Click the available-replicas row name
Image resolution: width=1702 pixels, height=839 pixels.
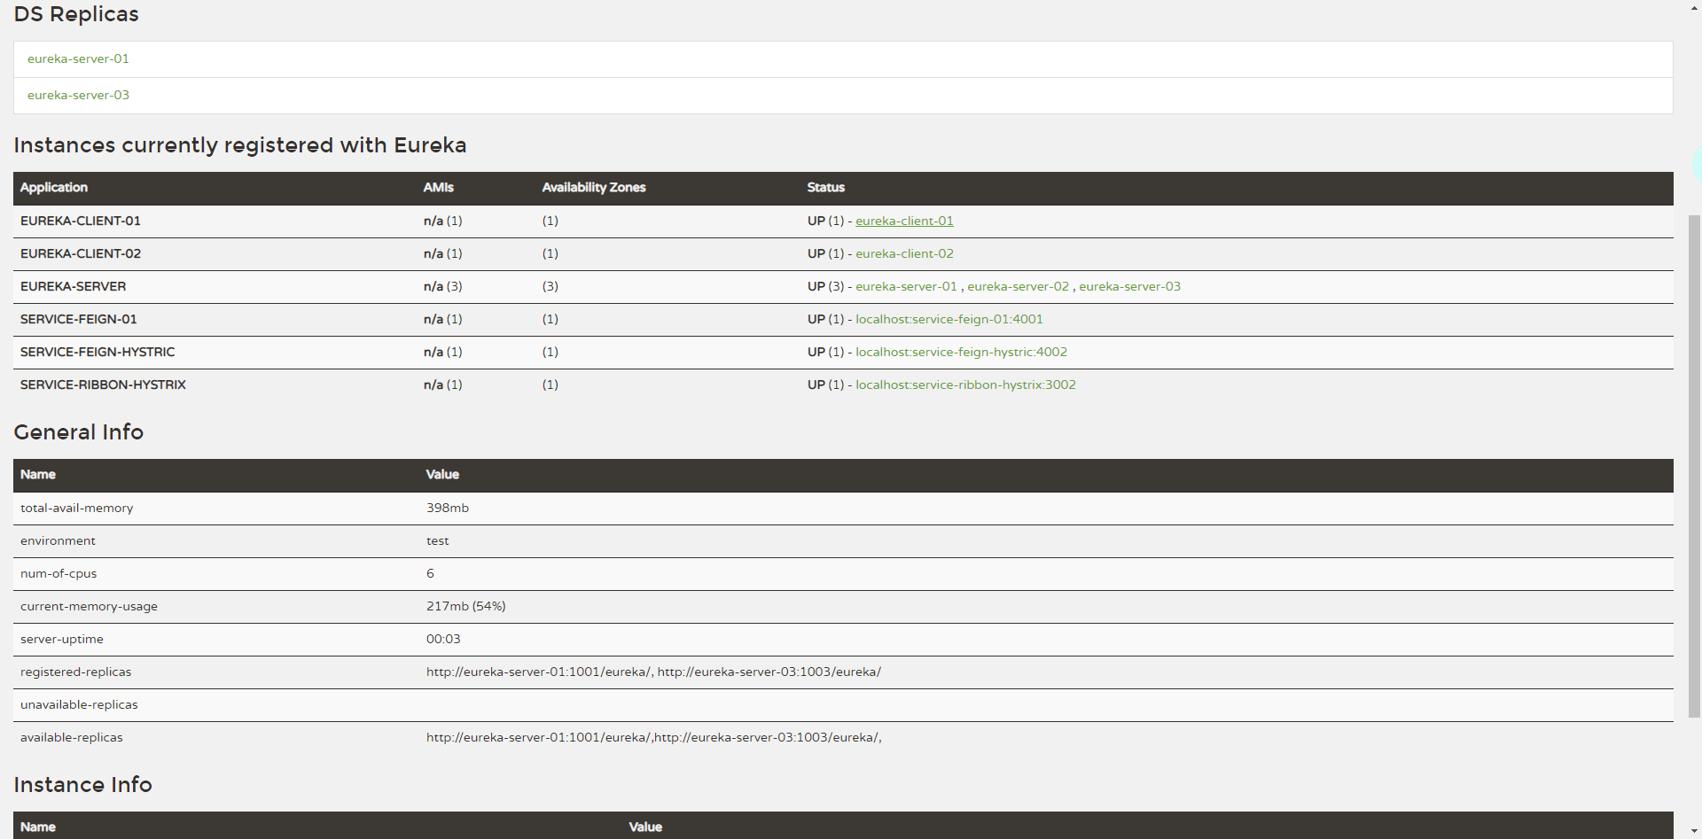[x=72, y=737]
